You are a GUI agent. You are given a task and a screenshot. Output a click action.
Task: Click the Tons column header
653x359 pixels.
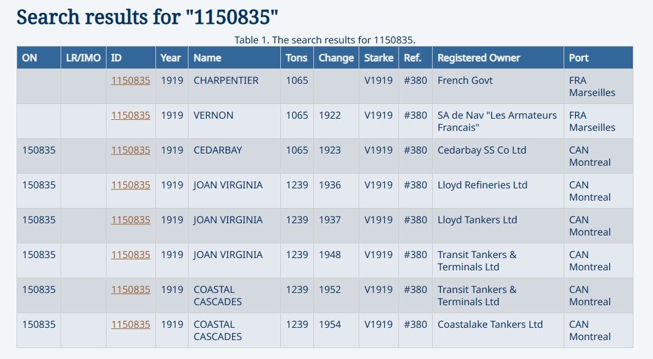point(297,57)
